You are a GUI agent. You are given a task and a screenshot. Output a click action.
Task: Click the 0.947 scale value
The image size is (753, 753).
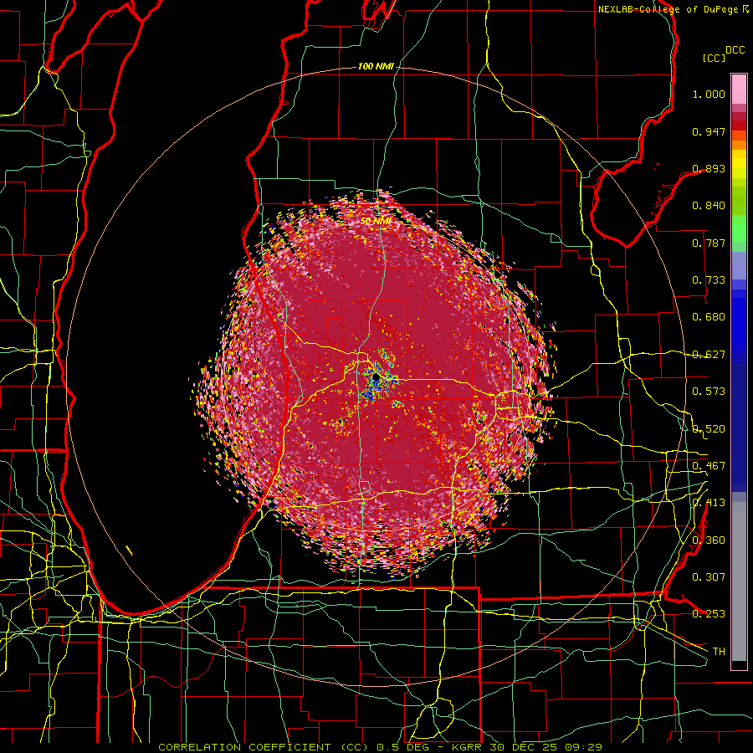coord(709,131)
